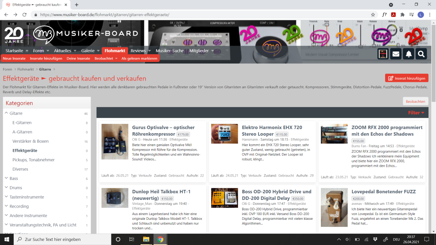Viewport: 436px width, 245px height.
Task: Open notifications bell icon
Action: tap(409, 54)
